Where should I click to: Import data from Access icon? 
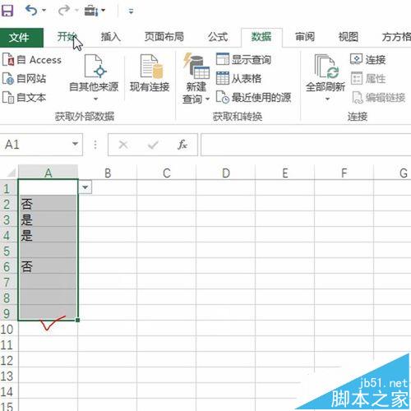point(7,60)
